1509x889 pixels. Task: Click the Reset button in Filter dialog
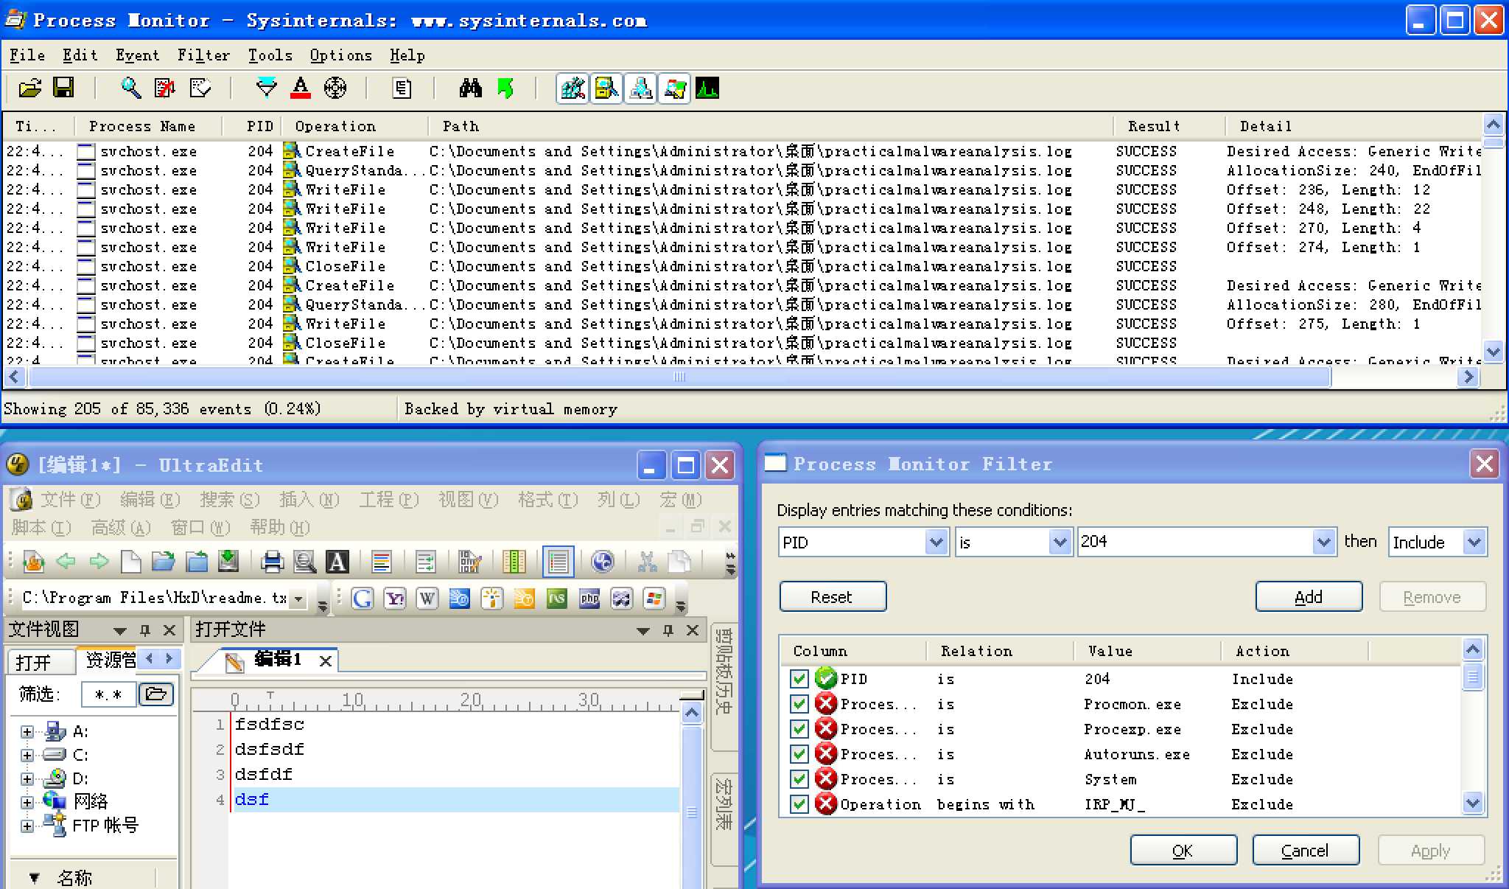833,596
